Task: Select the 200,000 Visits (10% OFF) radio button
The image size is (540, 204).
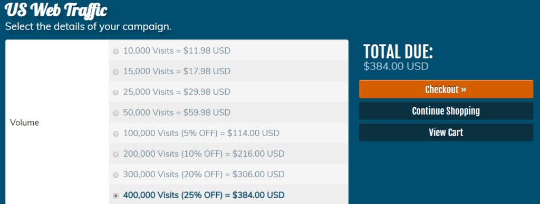Action: pos(115,154)
